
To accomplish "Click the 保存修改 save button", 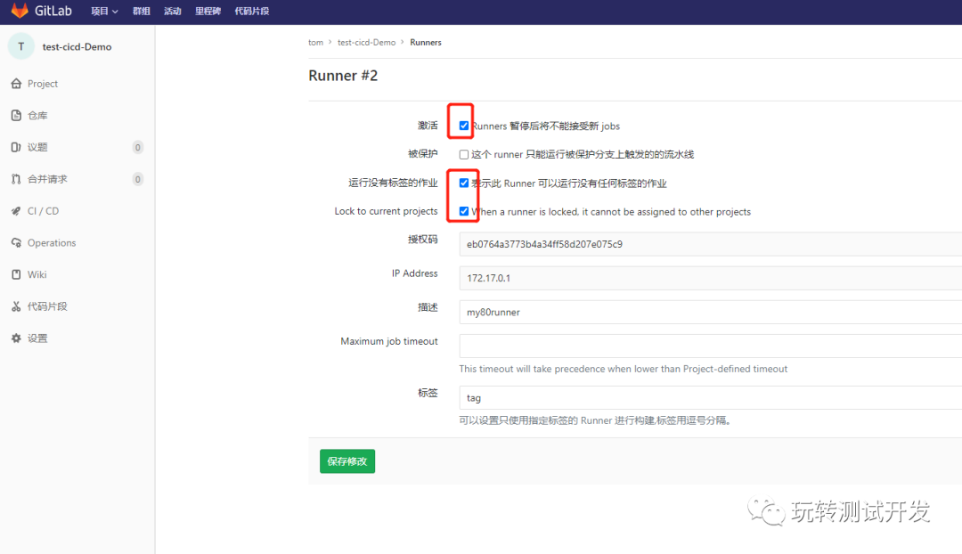I will click(346, 461).
